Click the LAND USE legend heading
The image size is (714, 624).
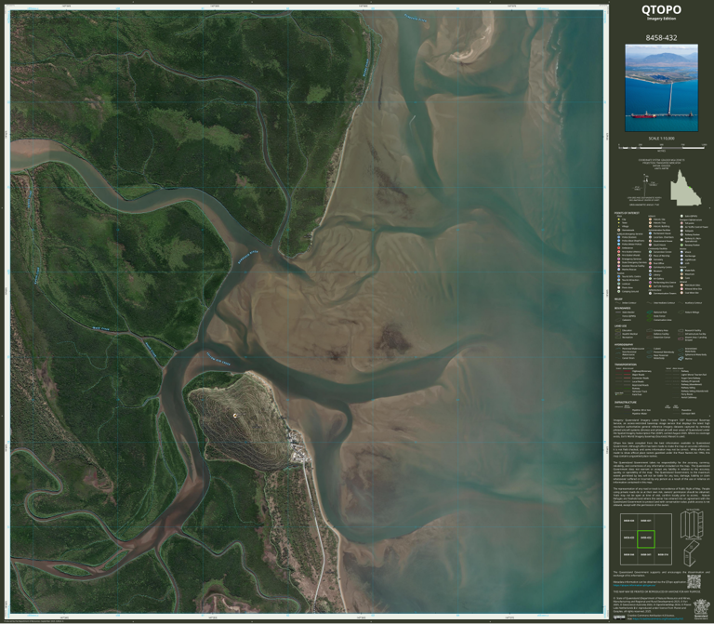click(621, 326)
